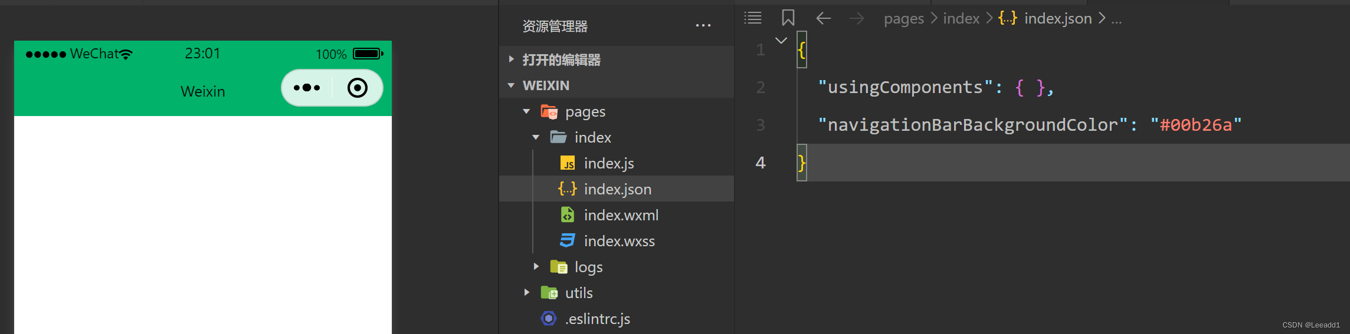Open the simulator capsule three-dots menu
Viewport: 1350px width, 334px height.
pos(307,88)
